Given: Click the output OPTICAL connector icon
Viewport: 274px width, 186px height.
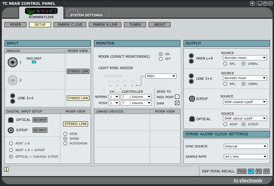Looking at the screenshot, I should click(192, 119).
